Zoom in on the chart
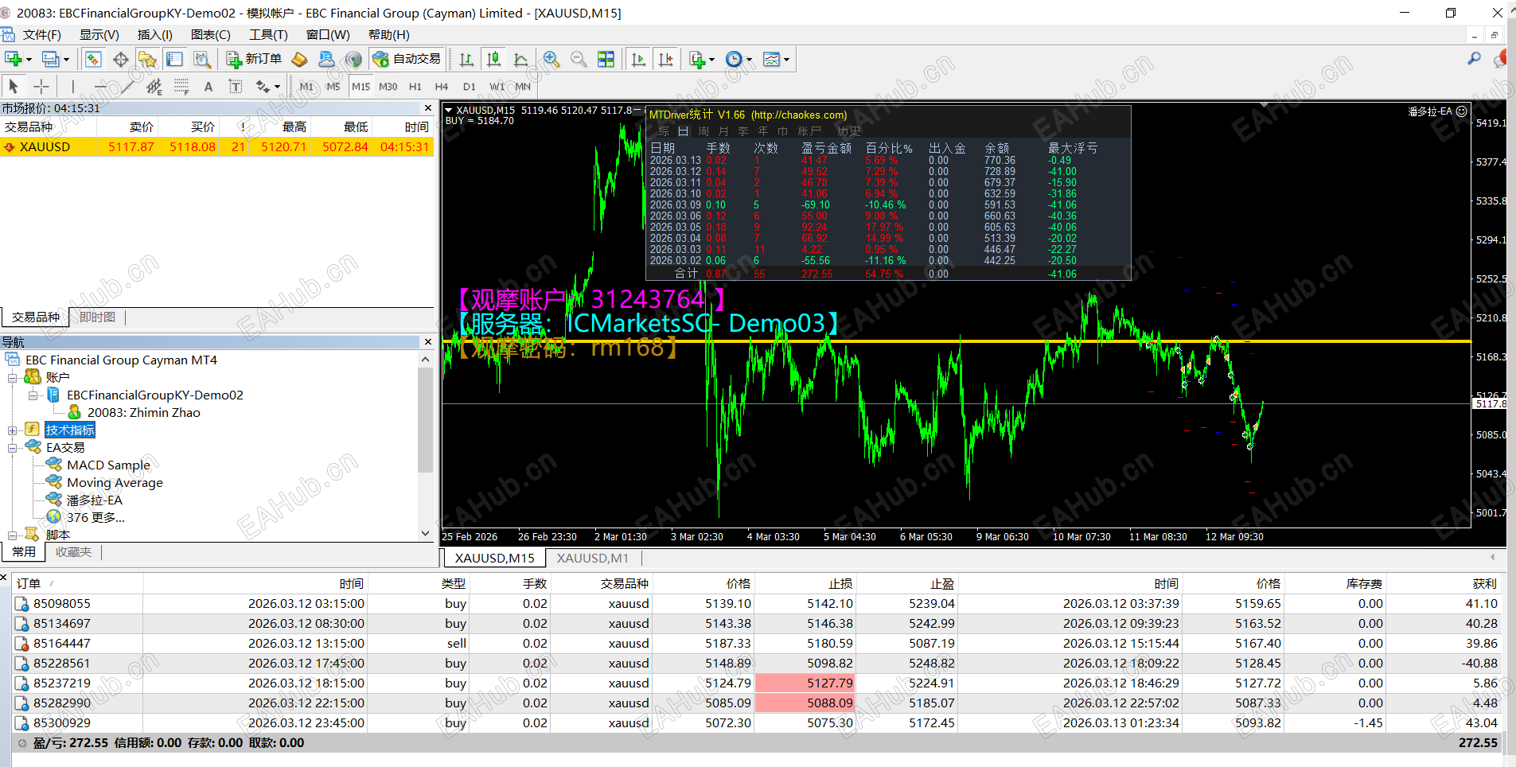The image size is (1516, 767). (551, 59)
